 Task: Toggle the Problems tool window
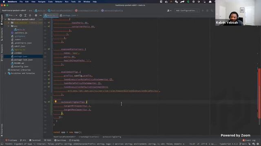point(11,140)
